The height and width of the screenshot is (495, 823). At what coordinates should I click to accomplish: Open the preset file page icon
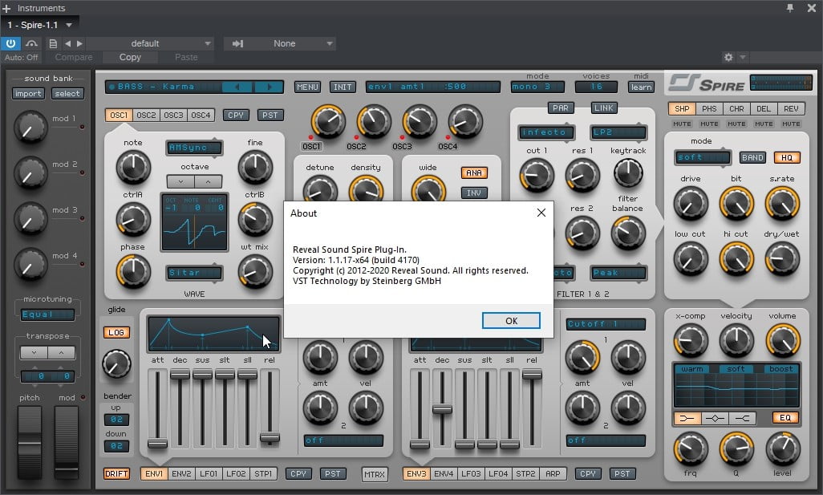53,43
